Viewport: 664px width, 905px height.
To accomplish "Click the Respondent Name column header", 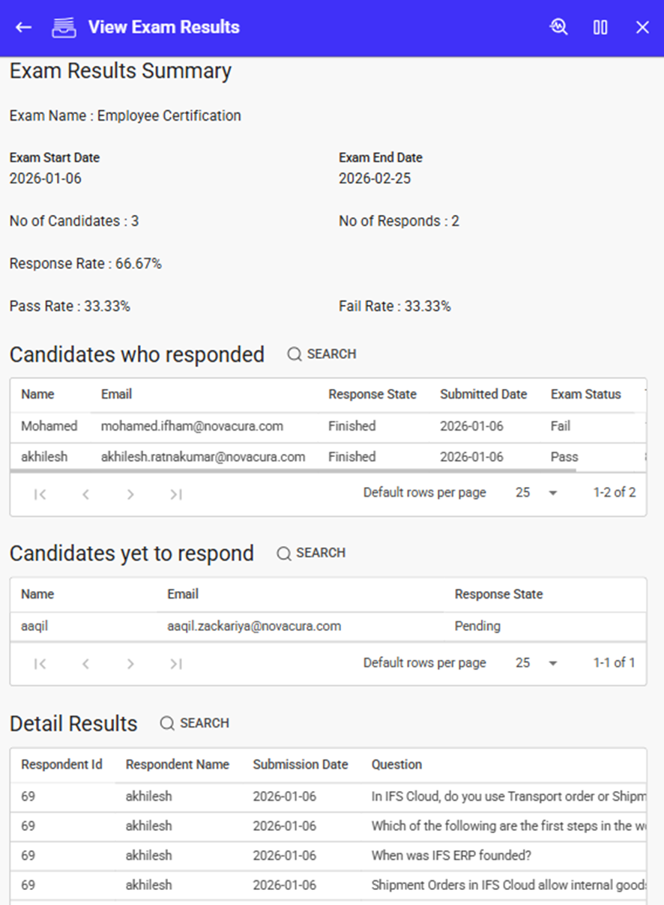I will 177,765.
